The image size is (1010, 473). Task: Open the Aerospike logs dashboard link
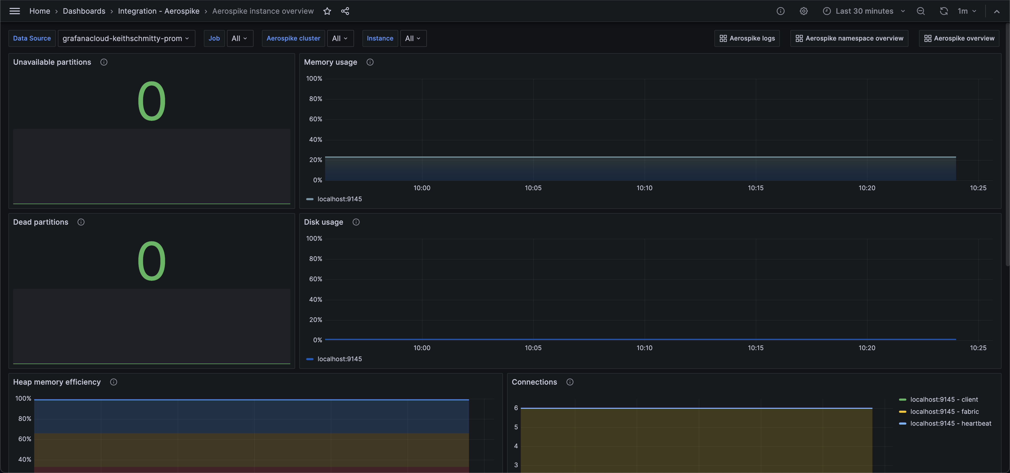click(747, 38)
